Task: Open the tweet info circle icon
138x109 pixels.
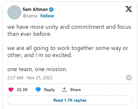Action: pos(129,78)
